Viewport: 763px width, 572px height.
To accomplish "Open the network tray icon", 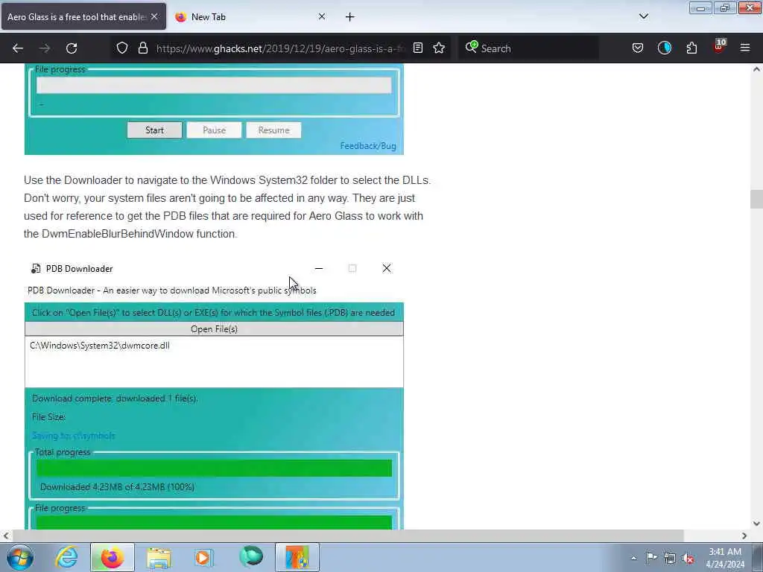I will pyautogui.click(x=670, y=558).
